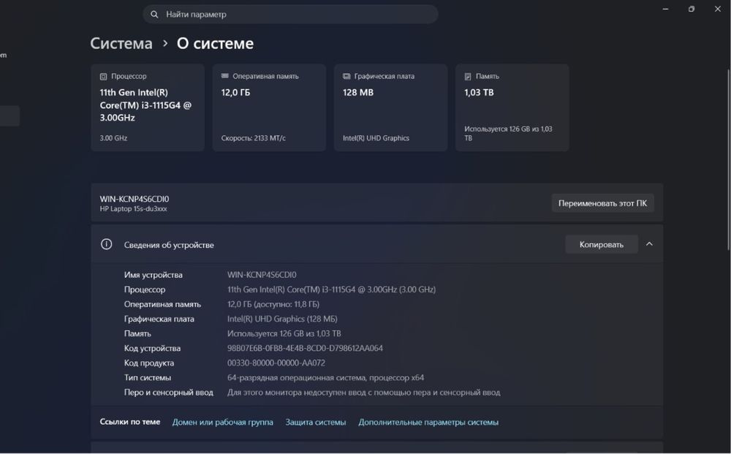Open Дополнительные параметры системы link
Screen dimensions: 731x454
coord(428,423)
